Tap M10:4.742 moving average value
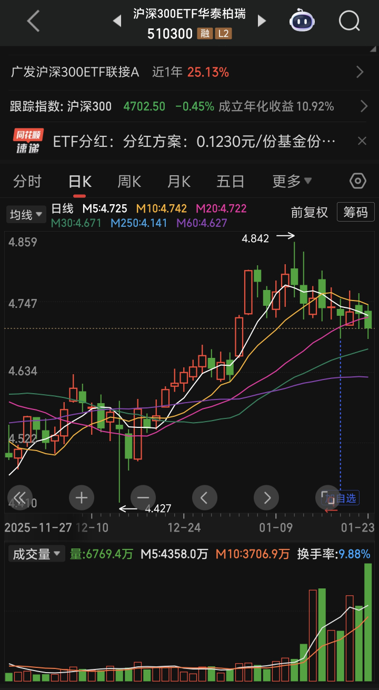 pos(161,208)
